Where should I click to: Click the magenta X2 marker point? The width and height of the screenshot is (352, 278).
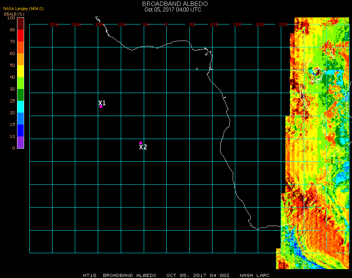pos(140,143)
